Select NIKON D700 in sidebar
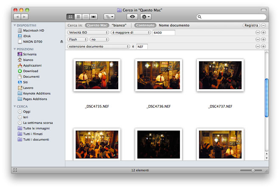280x189 pixels. click(33, 41)
